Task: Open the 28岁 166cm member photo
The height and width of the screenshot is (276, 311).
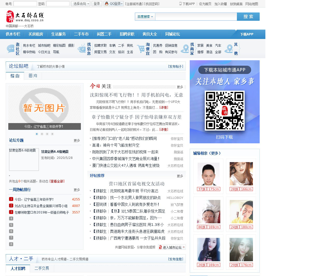Action: point(241,174)
